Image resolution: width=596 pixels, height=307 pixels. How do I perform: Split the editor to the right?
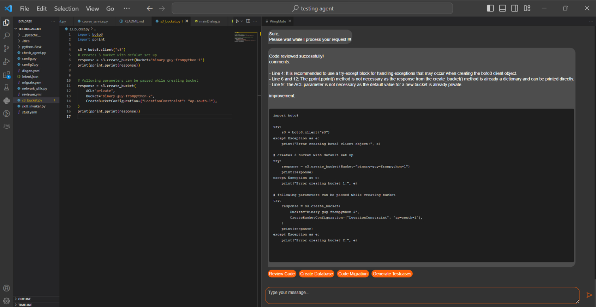[x=248, y=21]
